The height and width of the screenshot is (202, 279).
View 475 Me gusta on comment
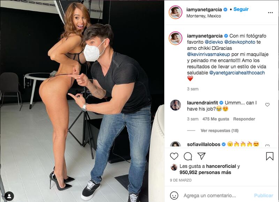coord(216,119)
